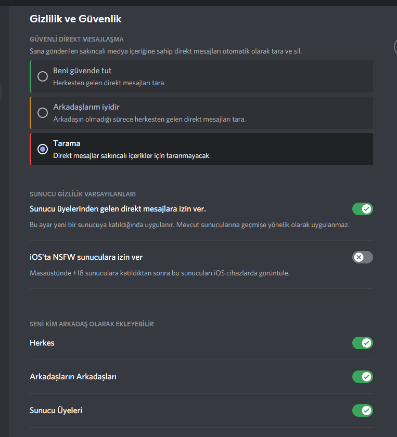Enable the iOS NSFW servers switch

363,257
